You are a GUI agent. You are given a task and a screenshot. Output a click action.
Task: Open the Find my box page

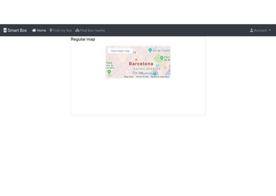(61, 31)
